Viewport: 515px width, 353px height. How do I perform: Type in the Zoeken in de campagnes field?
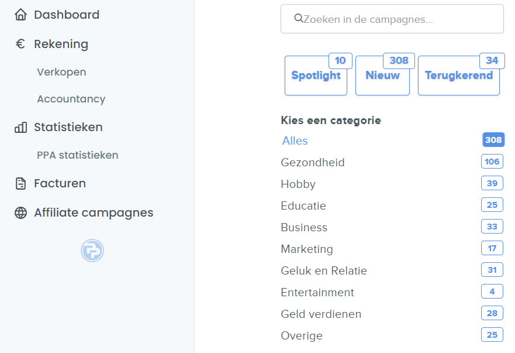click(398, 19)
